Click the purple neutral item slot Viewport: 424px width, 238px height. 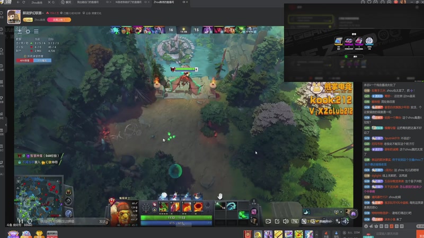254,212
